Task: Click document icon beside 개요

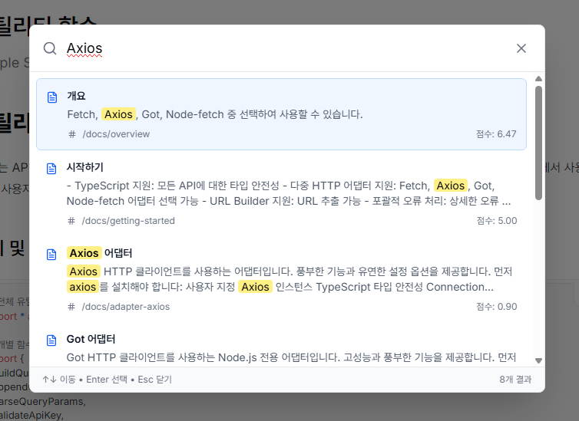Action: [52, 97]
